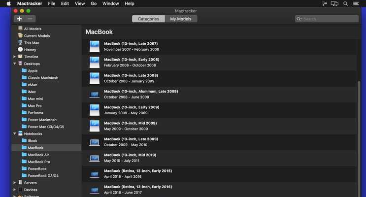Click the Servers category icon
Image resolution: width=366 pixels, height=197 pixels.
(20, 183)
